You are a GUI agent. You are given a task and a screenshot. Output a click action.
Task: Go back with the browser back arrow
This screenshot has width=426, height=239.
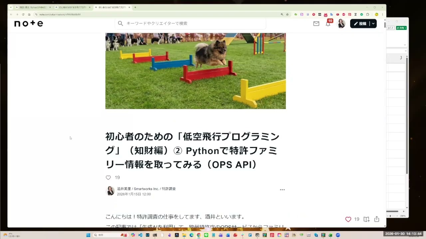(11, 15)
